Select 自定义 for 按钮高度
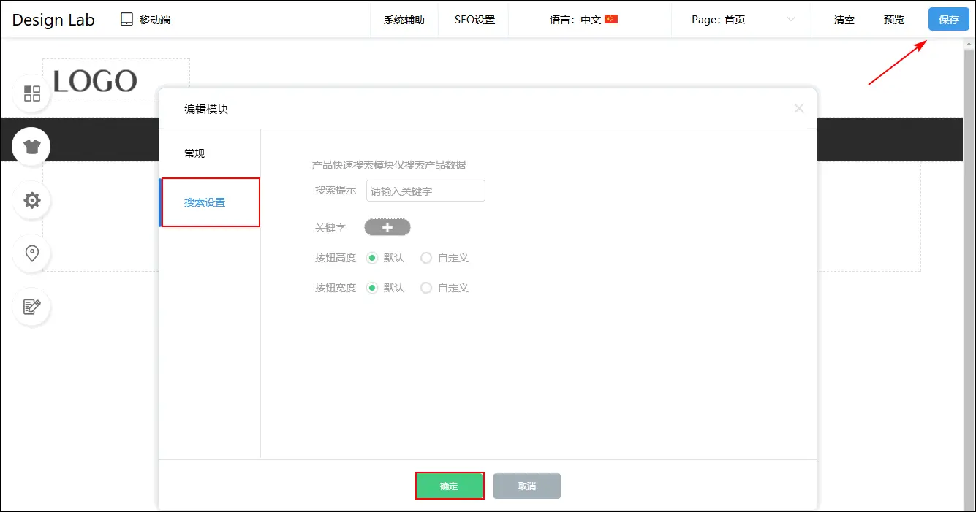Image resolution: width=976 pixels, height=512 pixels. (x=426, y=258)
